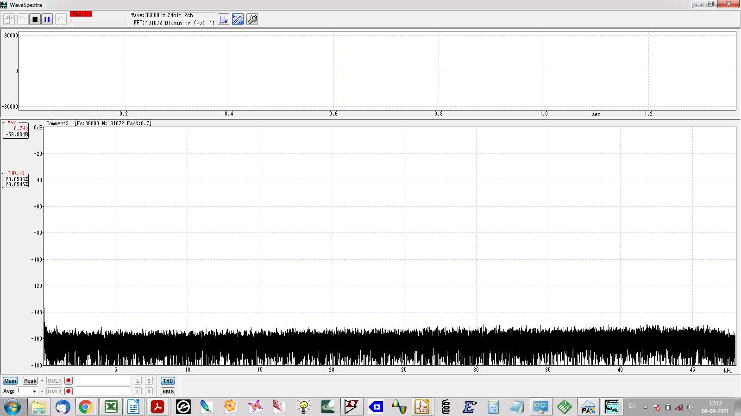Click the orange flower taskbar icon
The image size is (741, 416).
pos(231,407)
